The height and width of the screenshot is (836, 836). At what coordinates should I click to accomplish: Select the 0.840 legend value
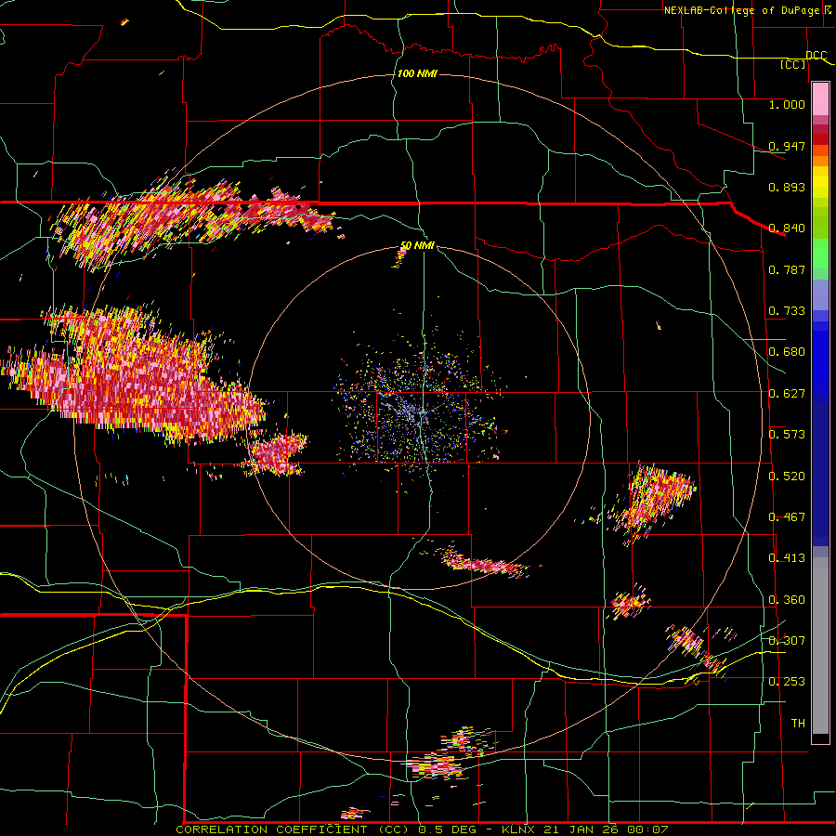pyautogui.click(x=787, y=229)
